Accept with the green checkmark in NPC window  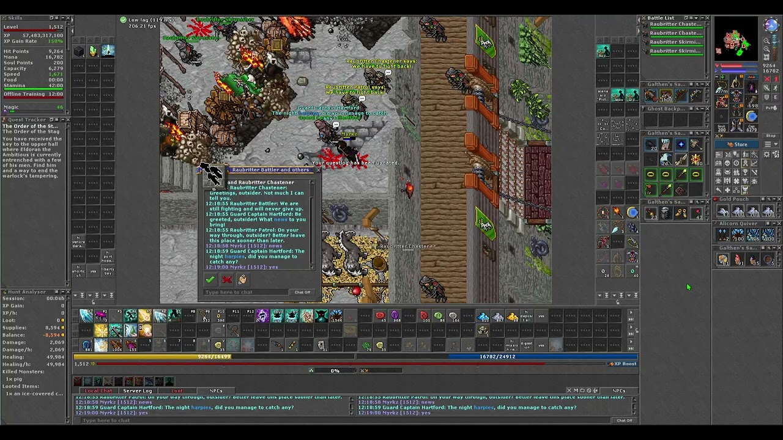point(210,279)
